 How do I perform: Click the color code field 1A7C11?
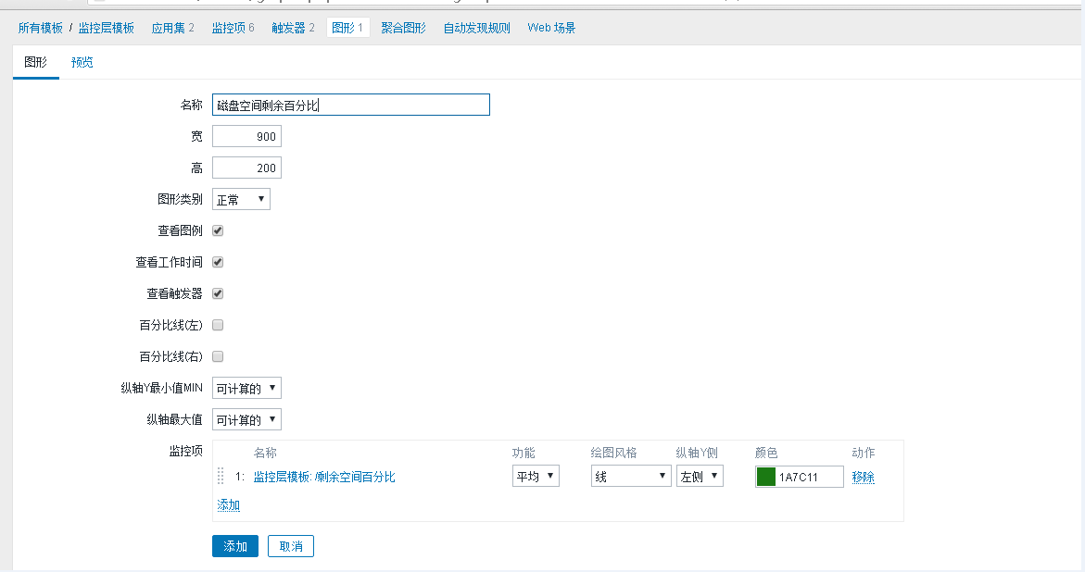click(809, 477)
